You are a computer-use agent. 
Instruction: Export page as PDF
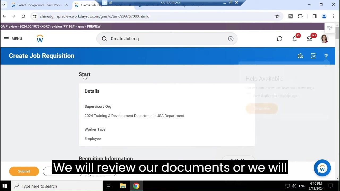coord(313,56)
